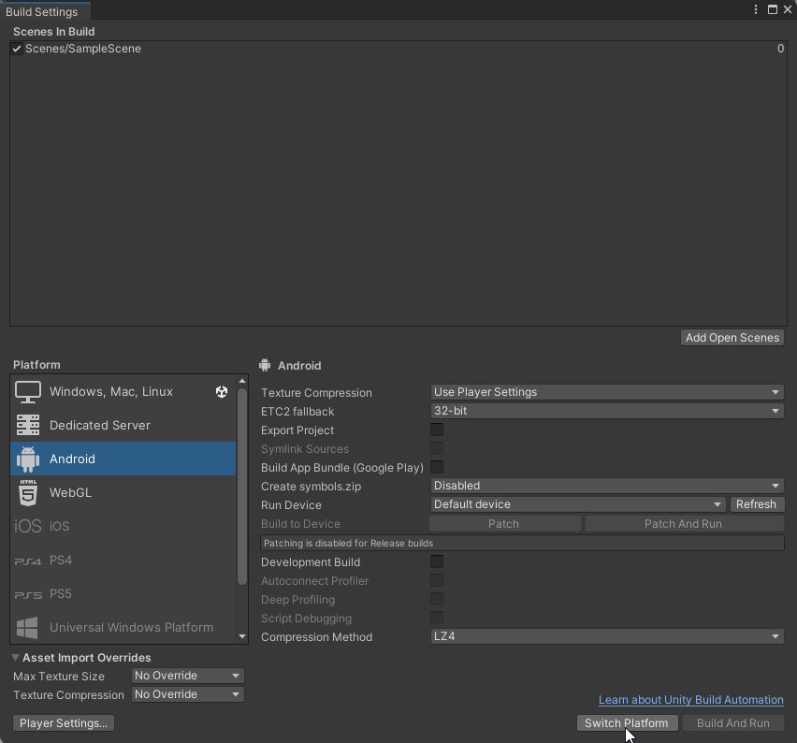Enable the Development Build checkbox
This screenshot has height=743, width=797.
[x=437, y=561]
